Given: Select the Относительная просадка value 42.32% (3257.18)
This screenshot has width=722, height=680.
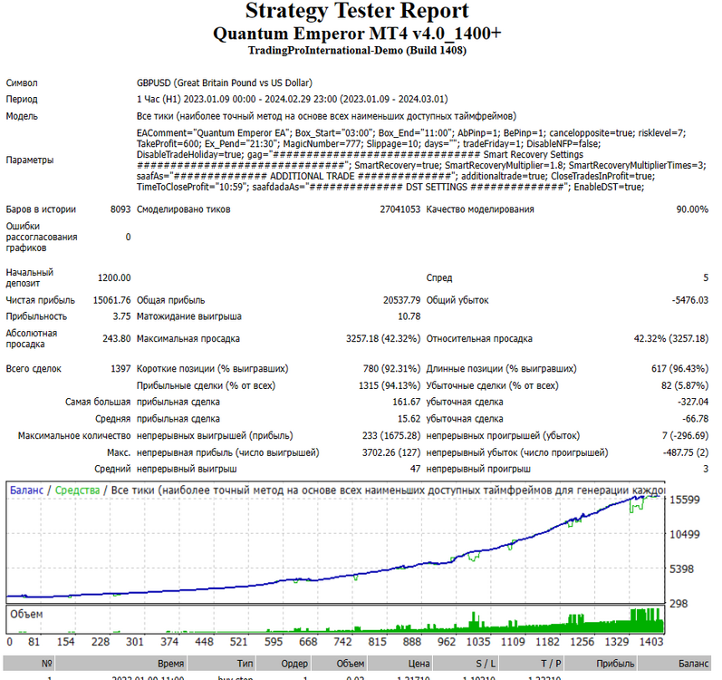Looking at the screenshot, I should (x=671, y=338).
